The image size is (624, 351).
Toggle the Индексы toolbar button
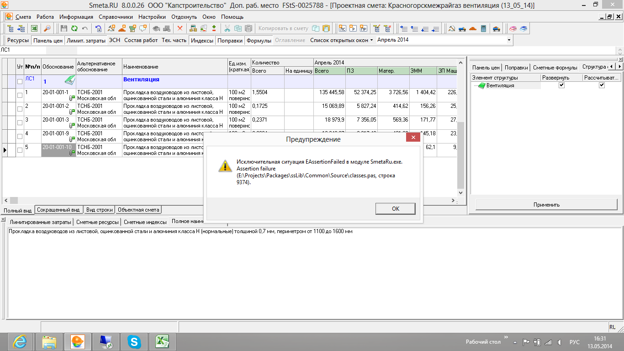(202, 40)
